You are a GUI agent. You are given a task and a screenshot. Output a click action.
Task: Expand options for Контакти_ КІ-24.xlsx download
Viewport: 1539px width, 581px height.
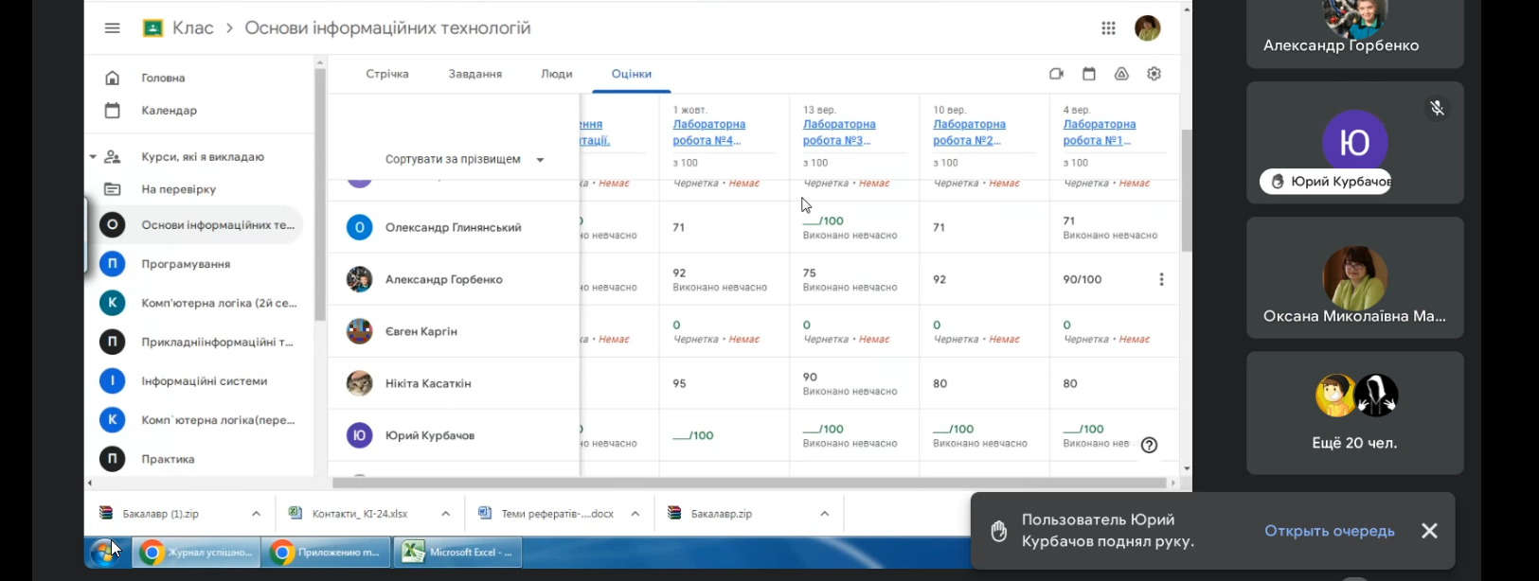[x=445, y=514]
